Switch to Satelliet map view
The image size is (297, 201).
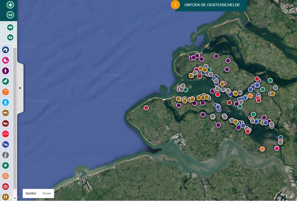(31, 193)
